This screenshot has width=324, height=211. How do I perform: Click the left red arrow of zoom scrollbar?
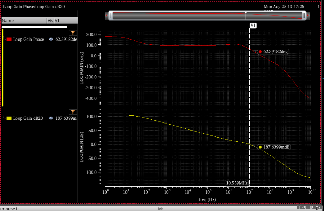pos(106,15)
